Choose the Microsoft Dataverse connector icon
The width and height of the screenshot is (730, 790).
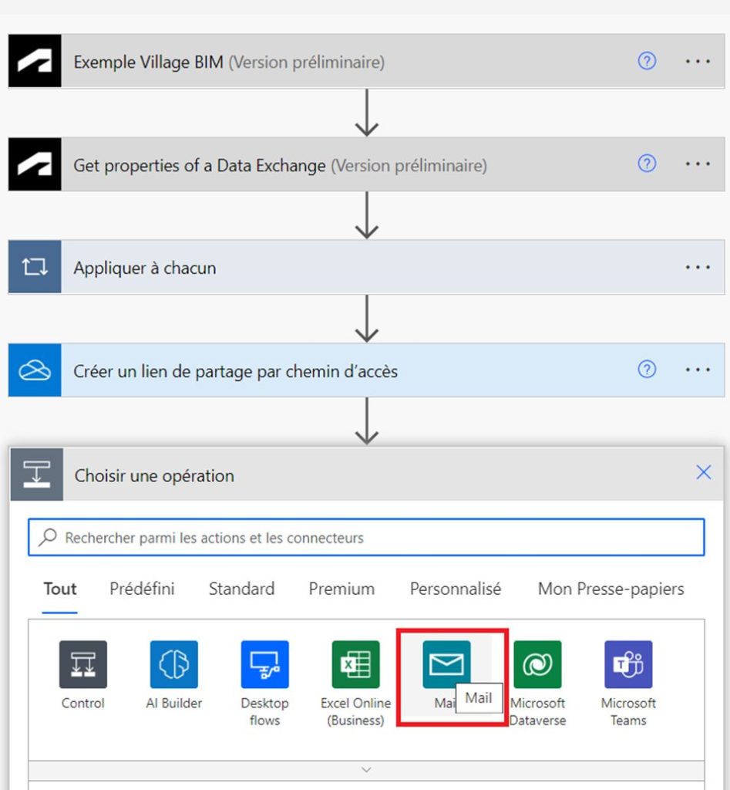pos(538,664)
